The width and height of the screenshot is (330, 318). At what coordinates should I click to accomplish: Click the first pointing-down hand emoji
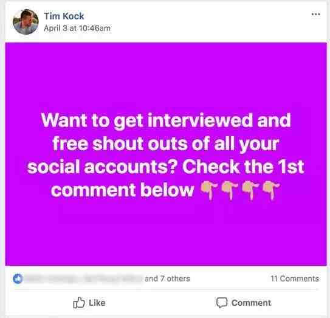208,190
